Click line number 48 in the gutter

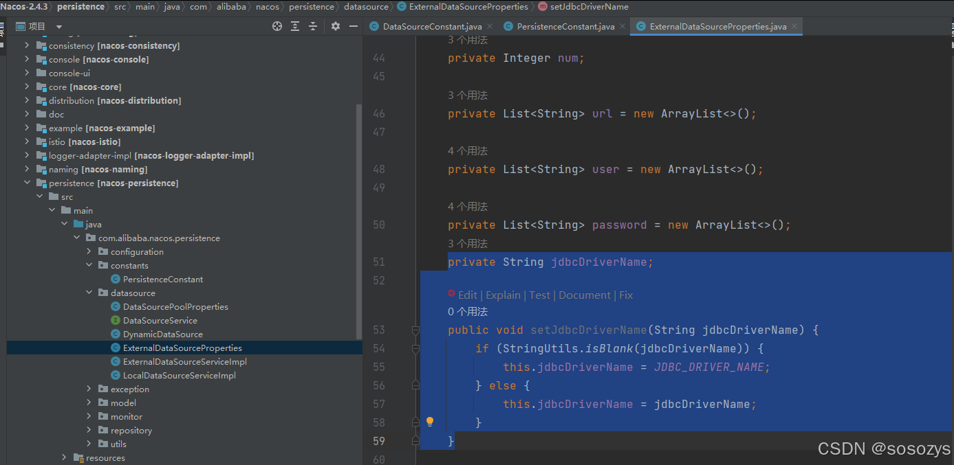tap(378, 169)
